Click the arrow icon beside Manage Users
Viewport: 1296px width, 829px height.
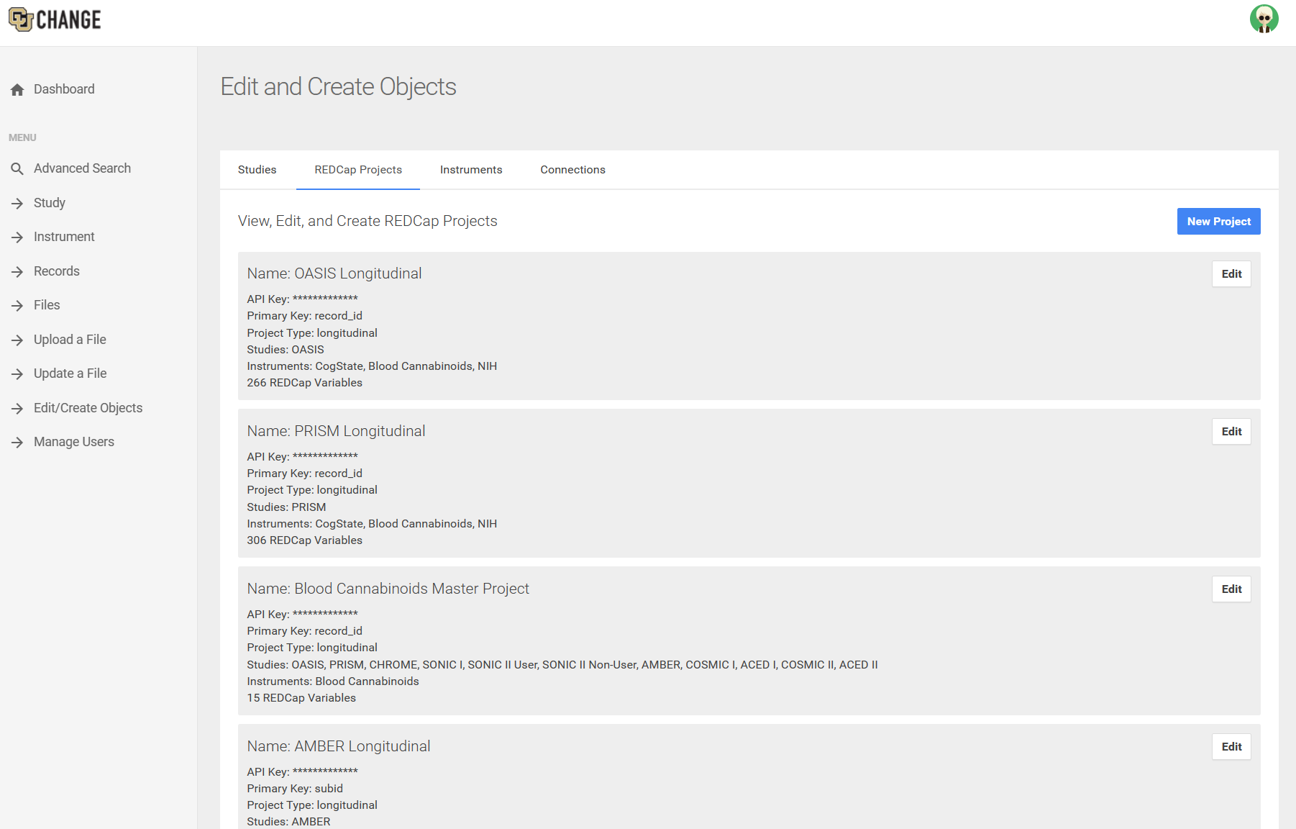click(17, 443)
